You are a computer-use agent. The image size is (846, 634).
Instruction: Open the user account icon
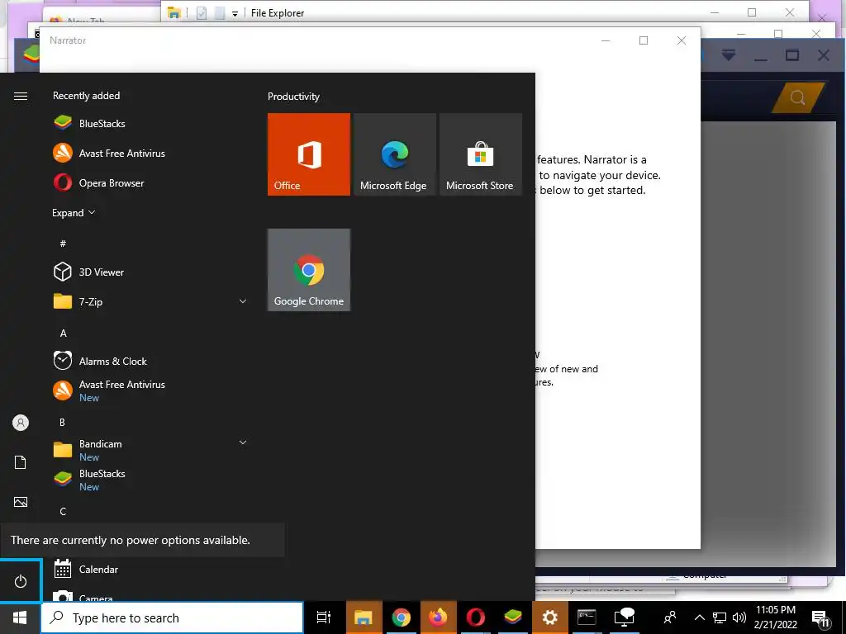point(21,423)
